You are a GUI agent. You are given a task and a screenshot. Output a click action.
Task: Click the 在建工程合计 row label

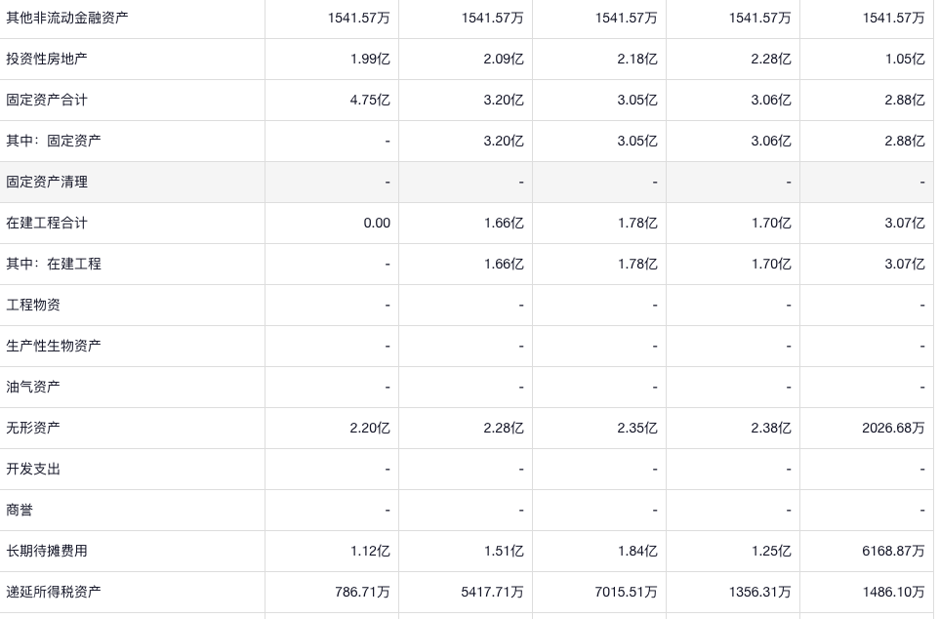(47, 223)
